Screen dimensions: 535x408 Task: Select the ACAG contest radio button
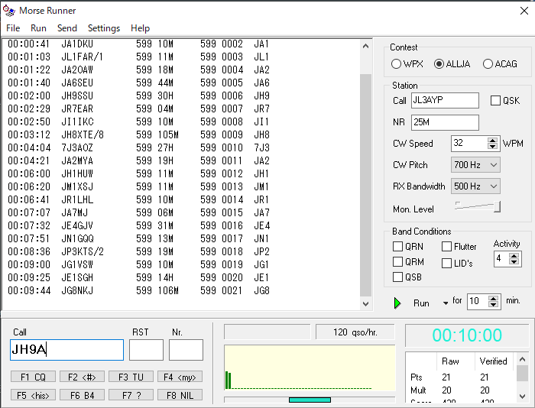pyautogui.click(x=488, y=63)
